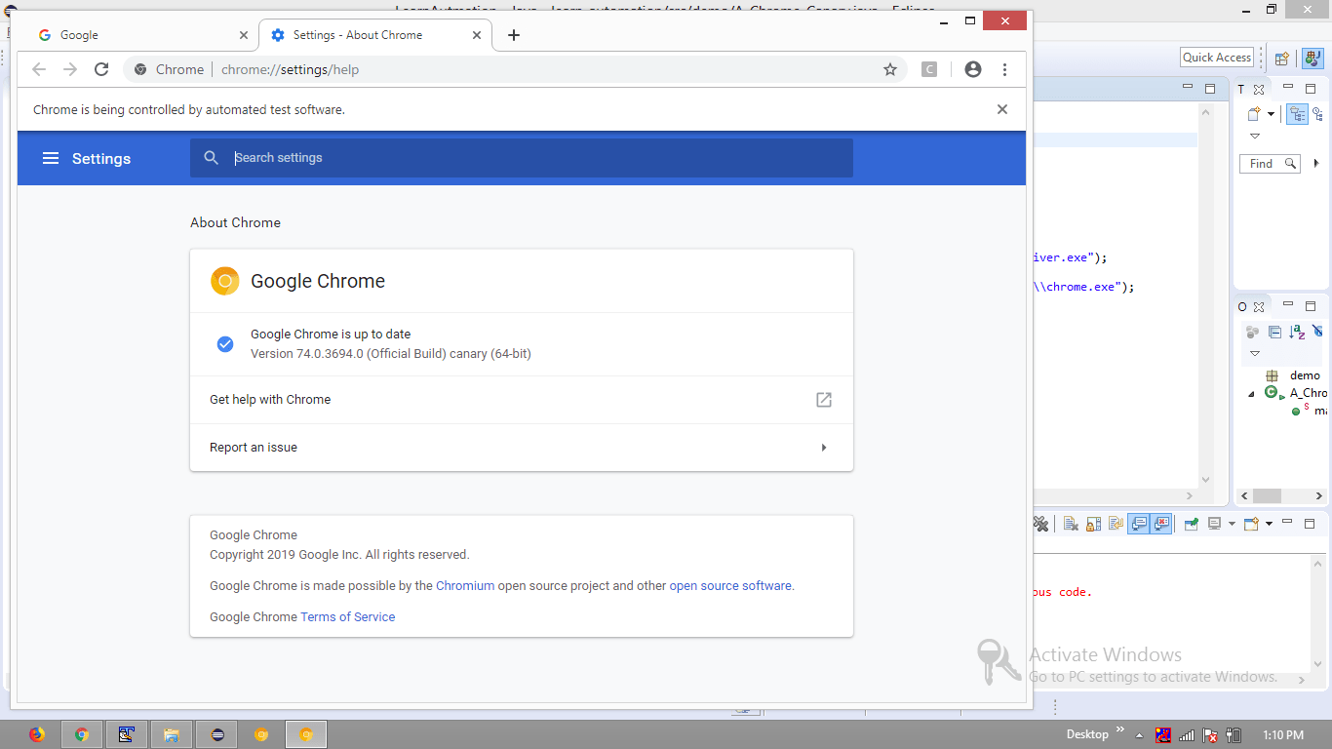Go back using Chrome's back arrow
Viewport: 1332px width, 749px height.
(39, 69)
